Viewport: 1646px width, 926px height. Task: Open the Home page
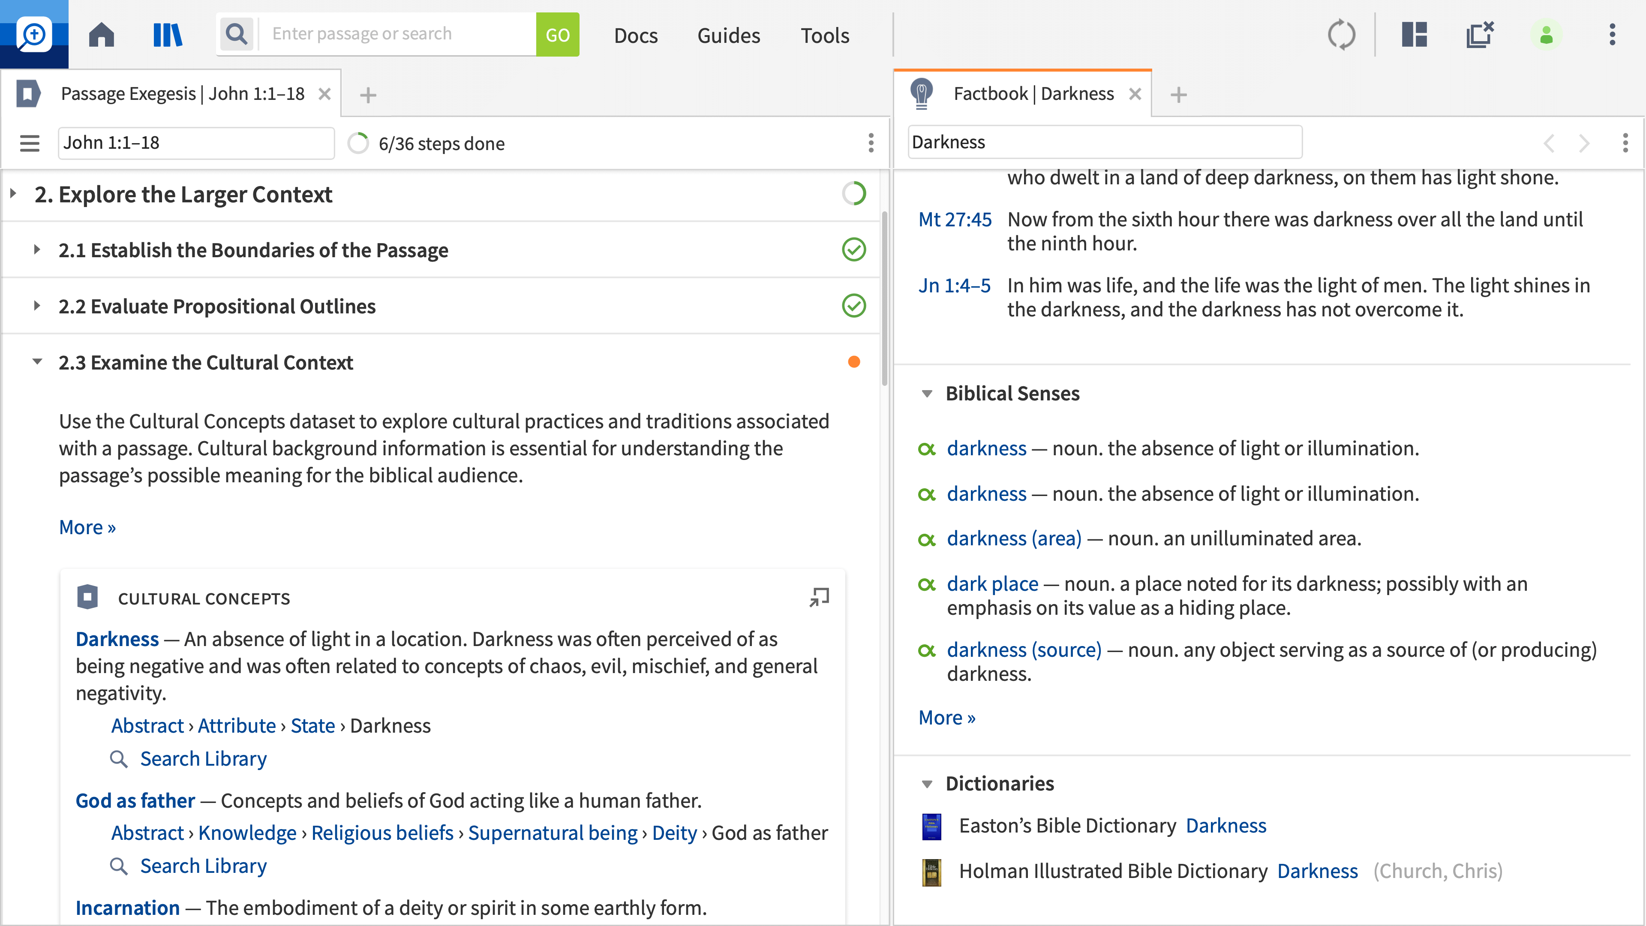coord(101,34)
